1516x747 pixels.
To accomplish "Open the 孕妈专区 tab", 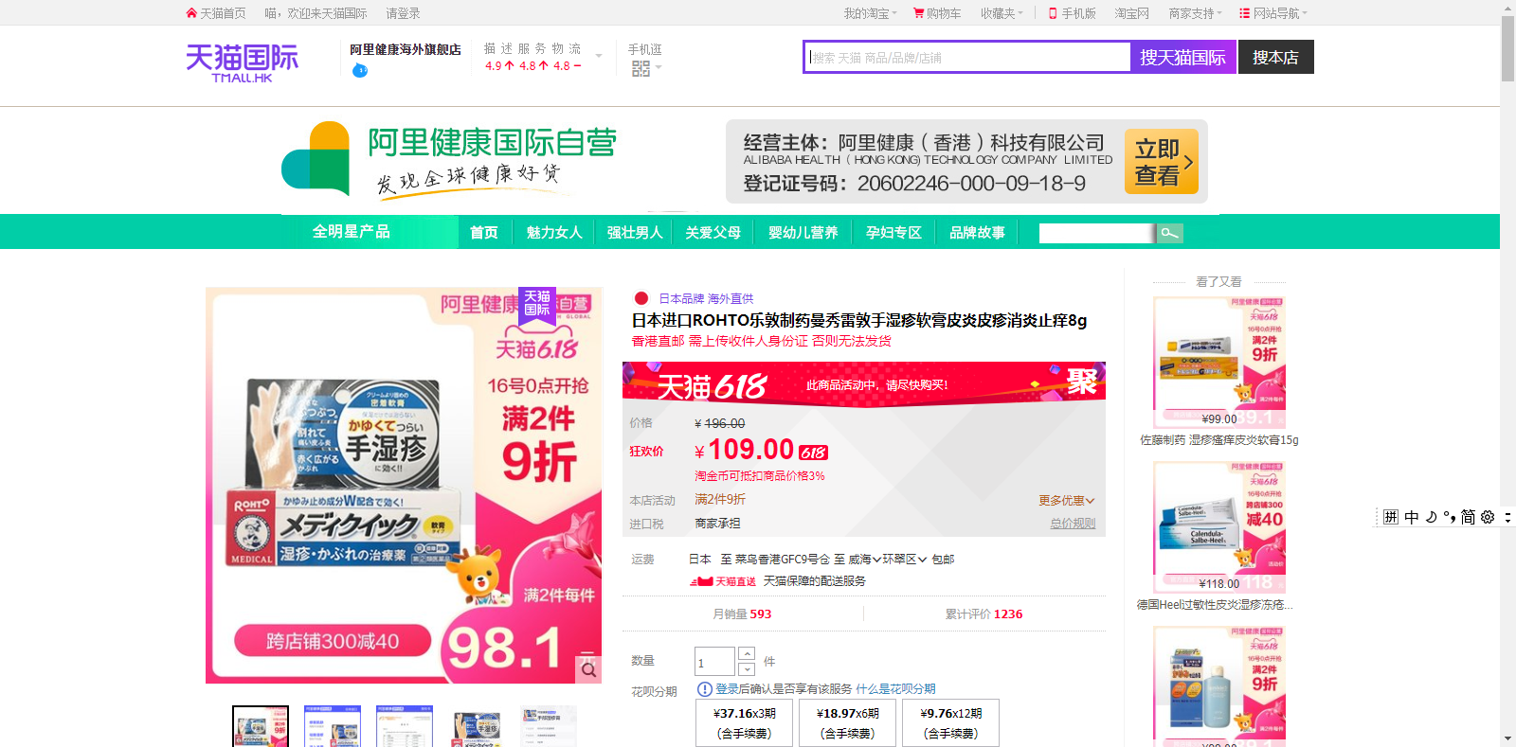I will [x=893, y=232].
